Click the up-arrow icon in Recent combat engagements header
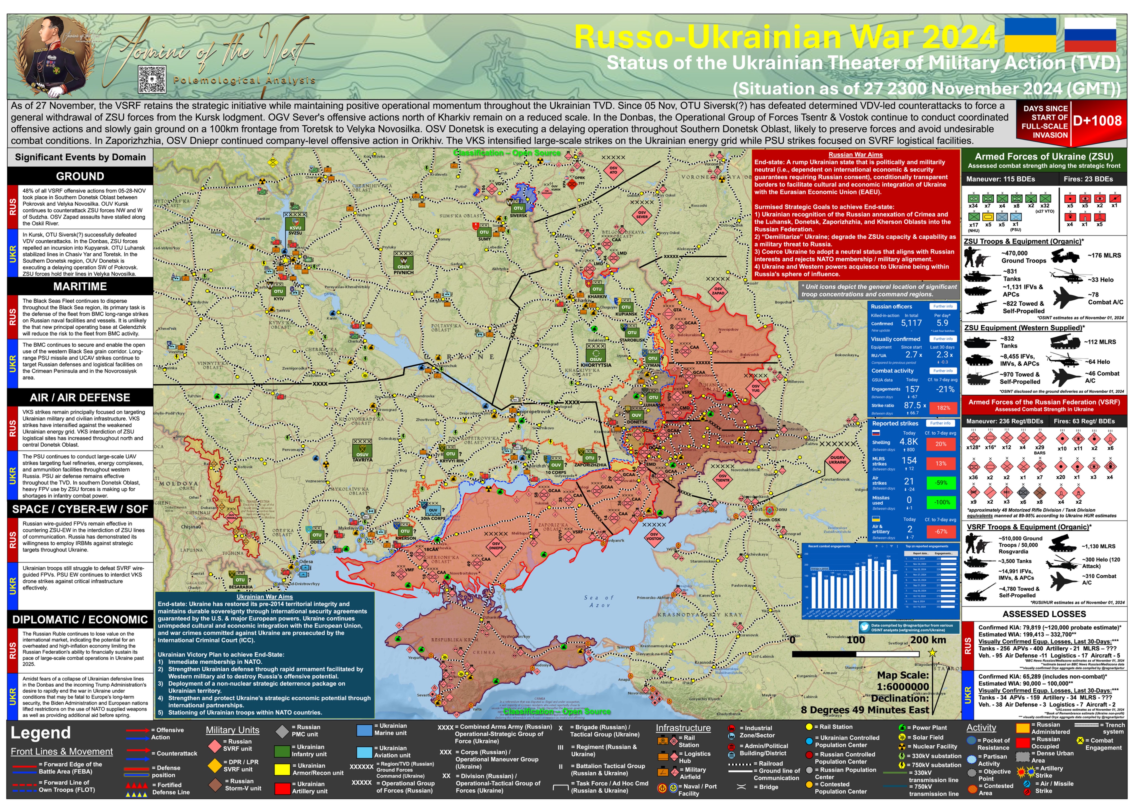Viewport: 1134px width, 801px height. point(877,546)
